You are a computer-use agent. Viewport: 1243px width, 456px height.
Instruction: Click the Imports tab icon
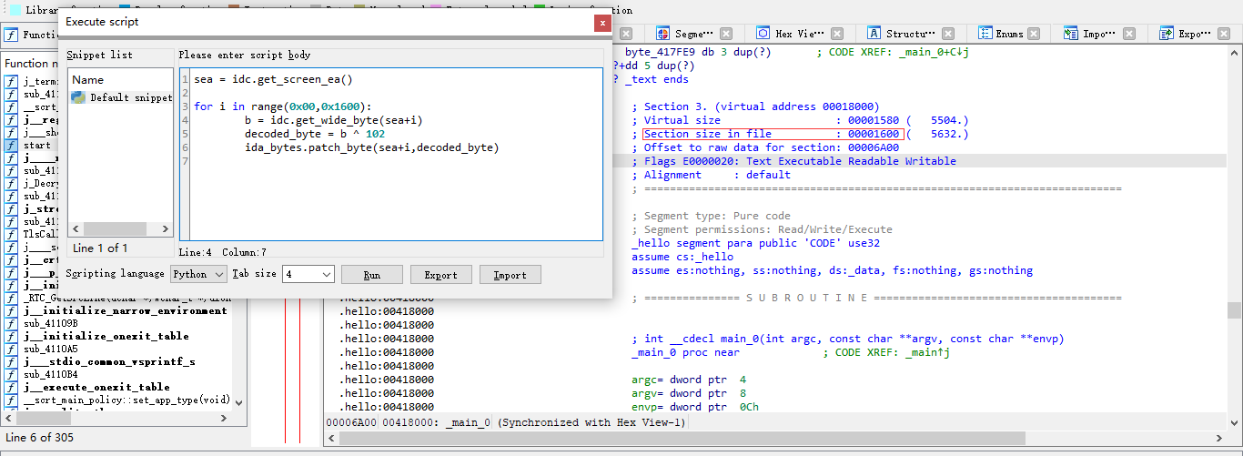[x=1069, y=34]
